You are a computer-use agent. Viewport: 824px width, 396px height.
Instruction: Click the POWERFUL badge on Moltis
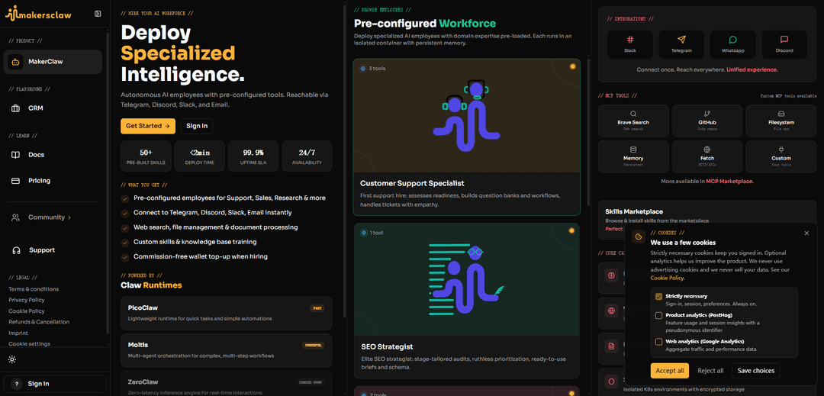(x=313, y=346)
